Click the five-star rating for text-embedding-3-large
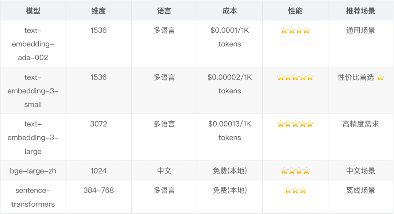Image resolution: width=394 pixels, height=214 pixels. click(x=295, y=124)
